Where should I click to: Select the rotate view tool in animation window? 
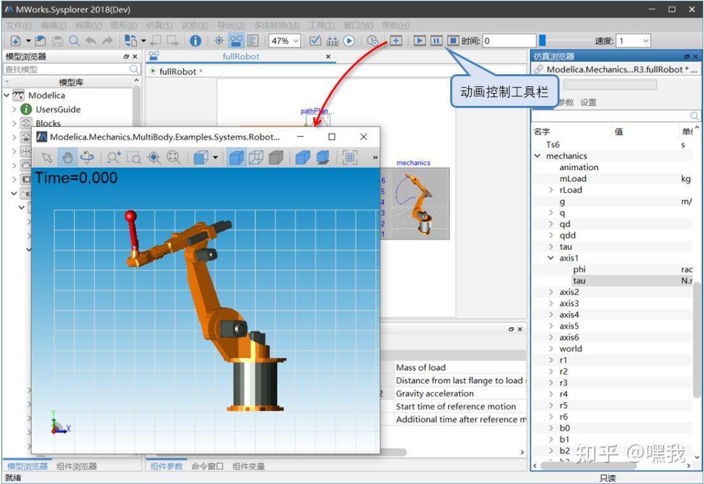tap(87, 157)
